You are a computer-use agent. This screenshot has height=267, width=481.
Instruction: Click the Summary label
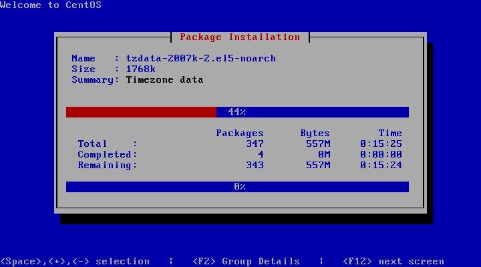pyautogui.click(x=95, y=80)
